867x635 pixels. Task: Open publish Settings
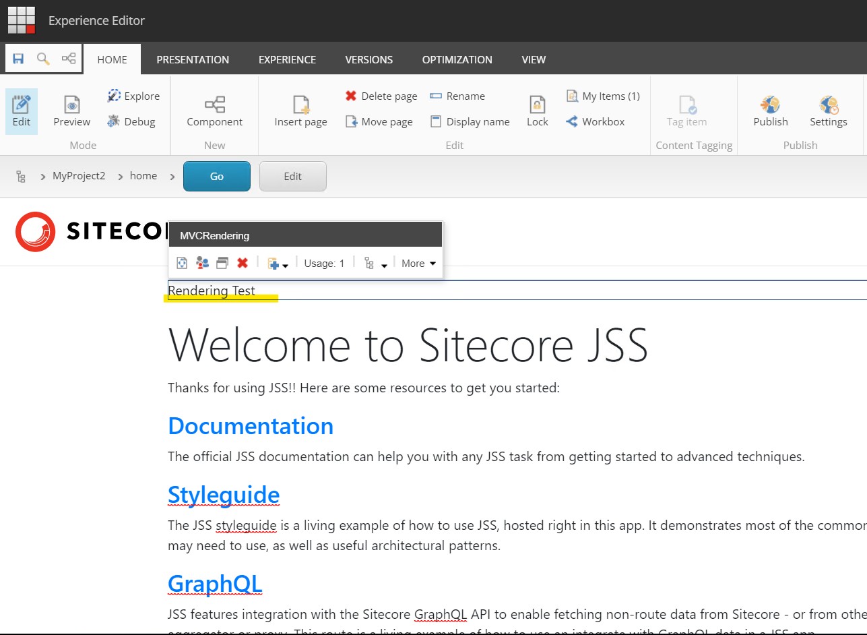tap(829, 111)
